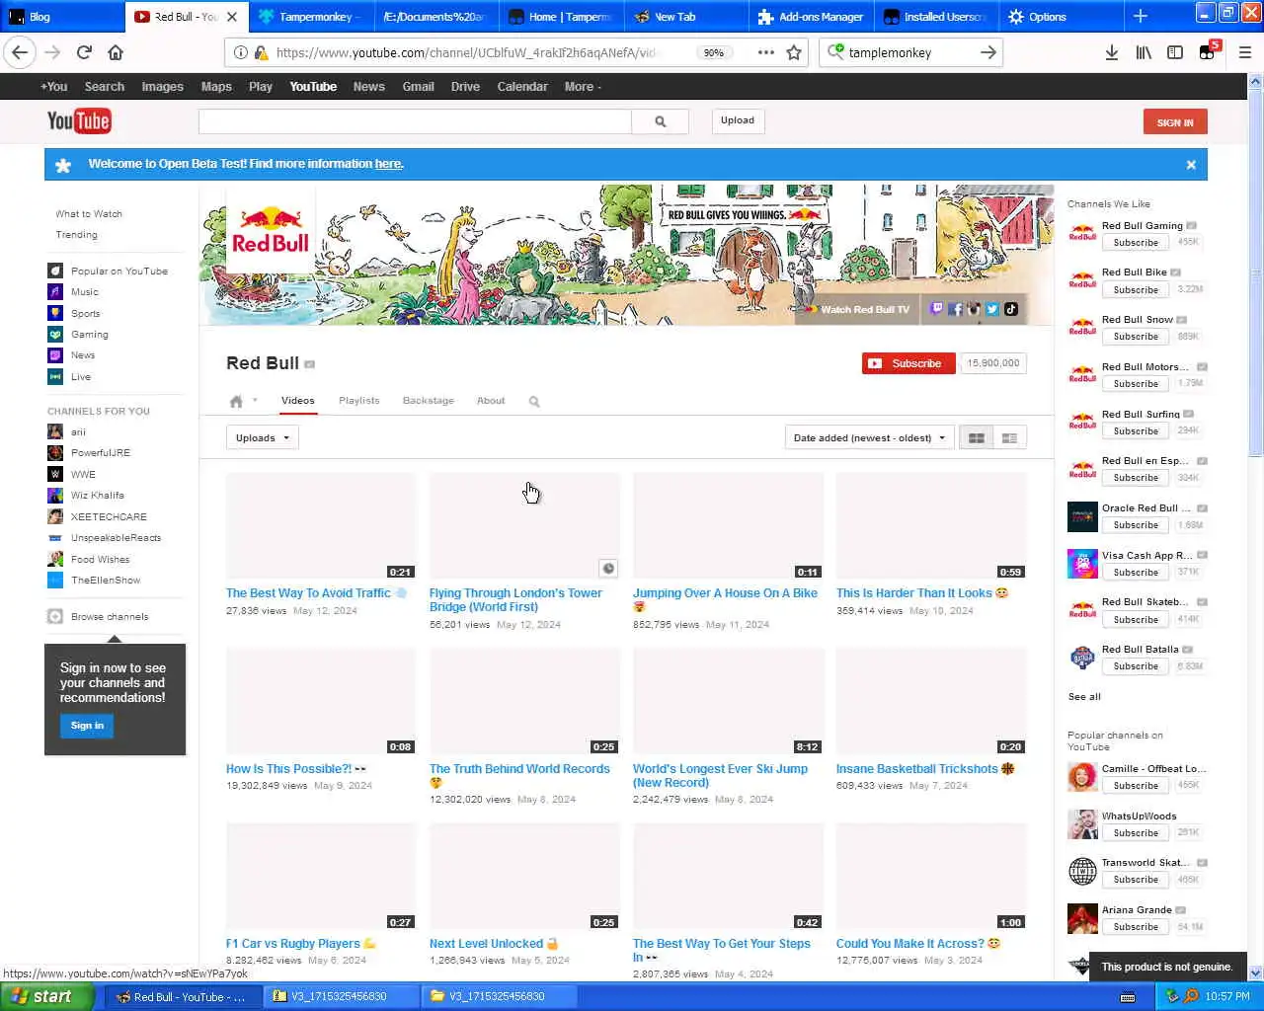Open Red Bull TikTok icon on banner
The height and width of the screenshot is (1011, 1264).
pos(1010,309)
